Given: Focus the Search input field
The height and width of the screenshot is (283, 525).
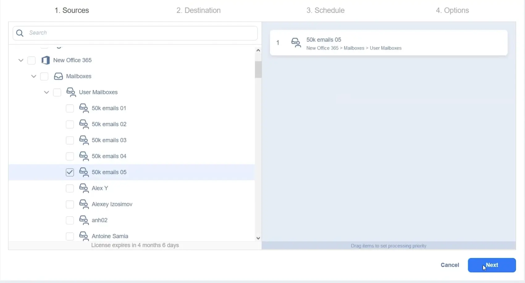Looking at the screenshot, I should tap(135, 33).
